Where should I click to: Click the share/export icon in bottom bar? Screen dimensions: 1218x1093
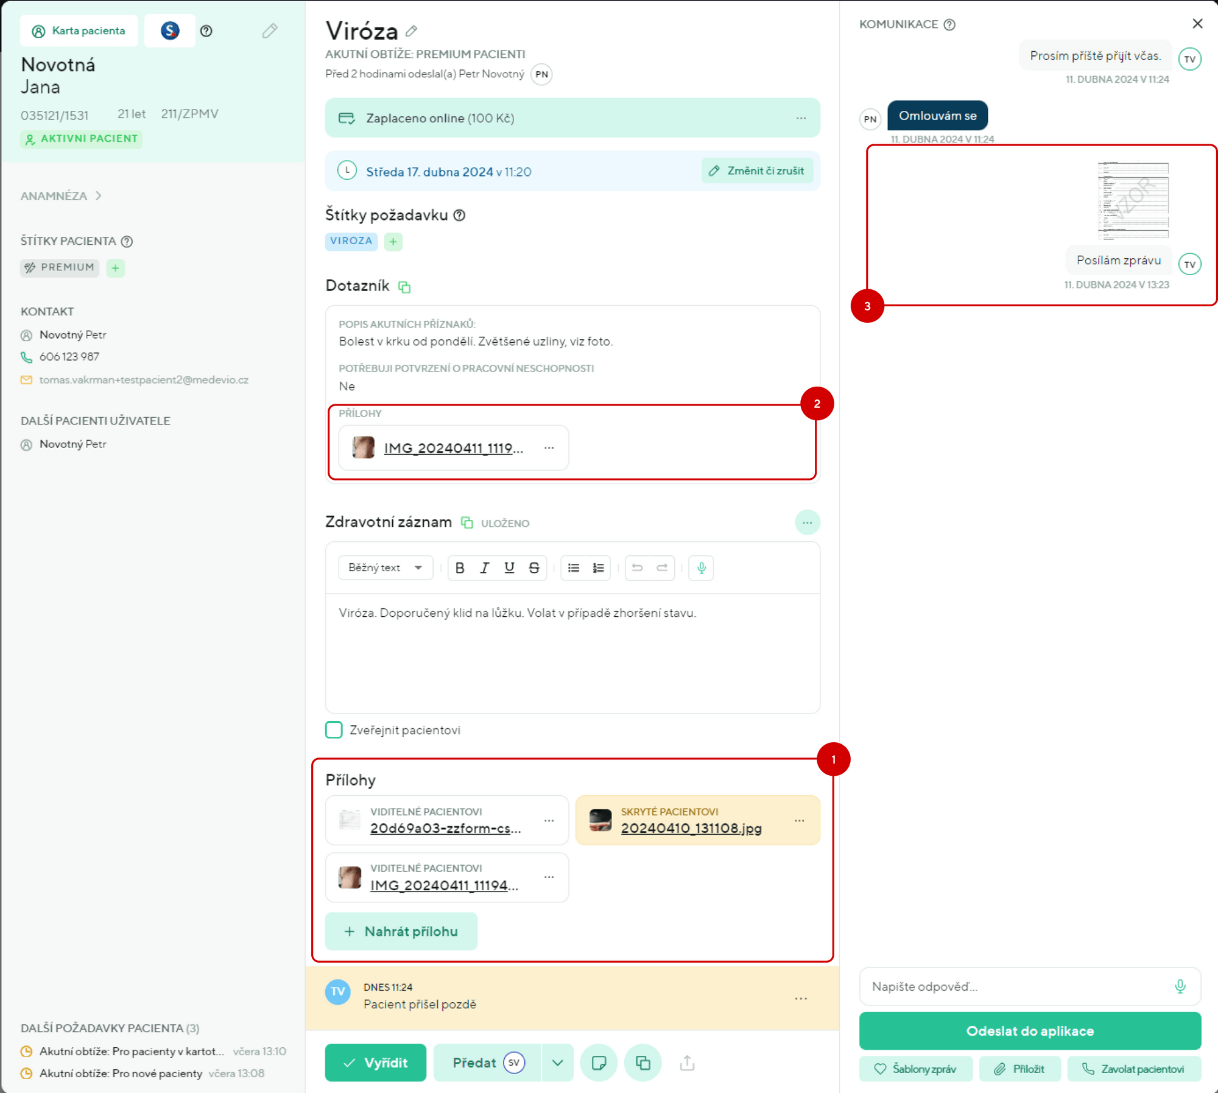687,1063
